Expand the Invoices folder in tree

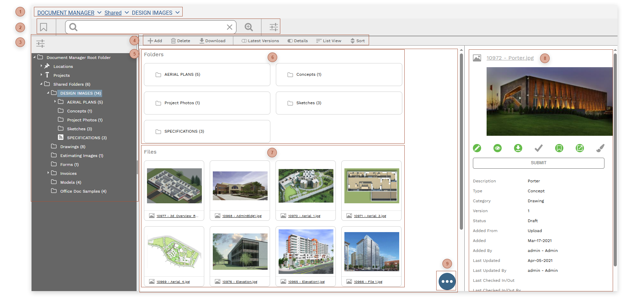click(48, 173)
